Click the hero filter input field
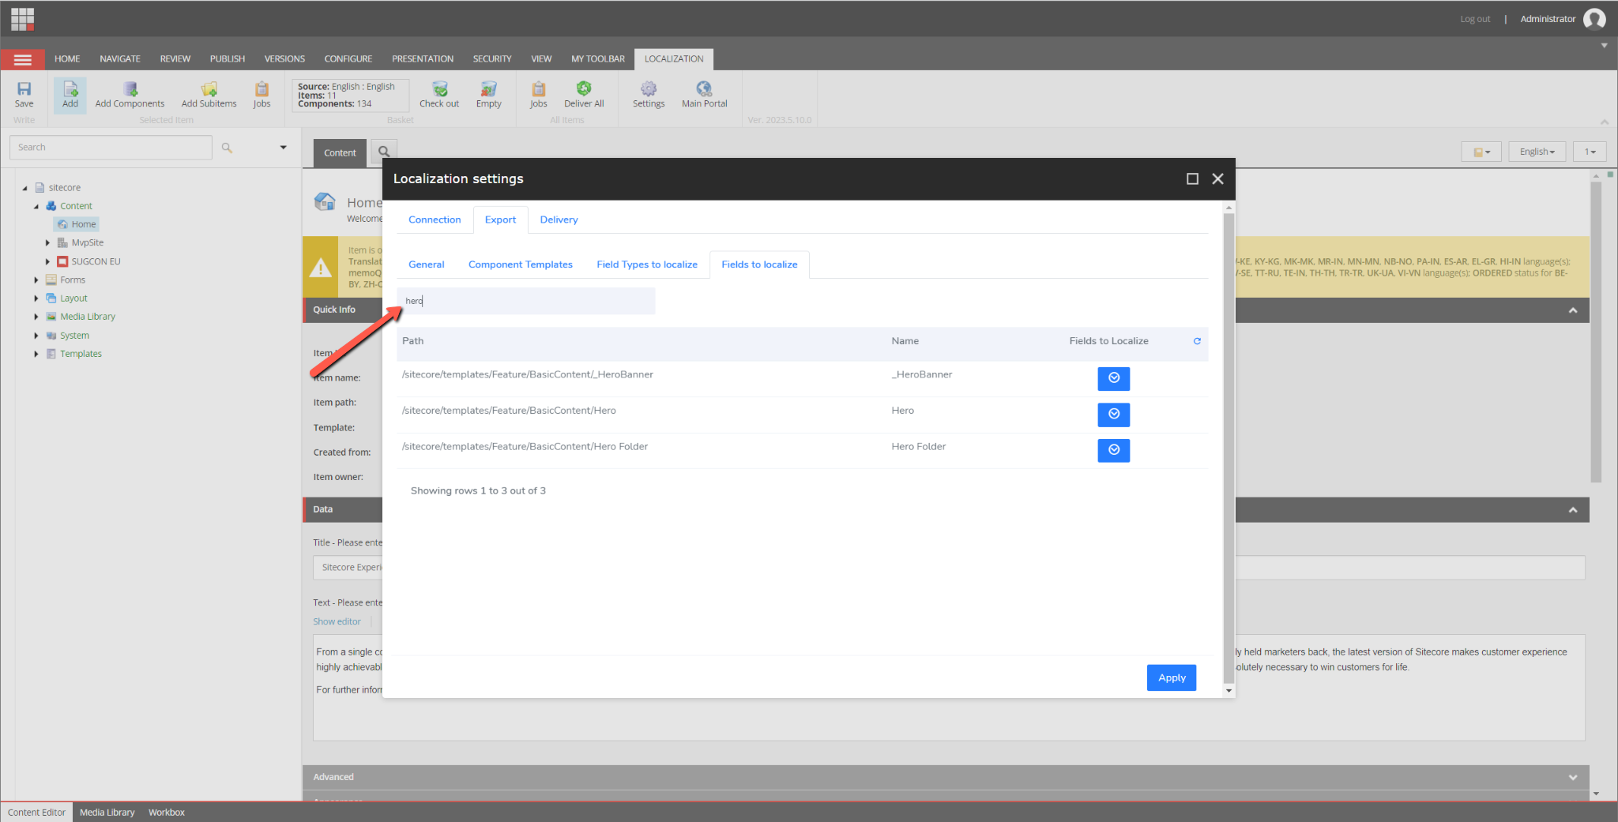The width and height of the screenshot is (1618, 822). 526,301
